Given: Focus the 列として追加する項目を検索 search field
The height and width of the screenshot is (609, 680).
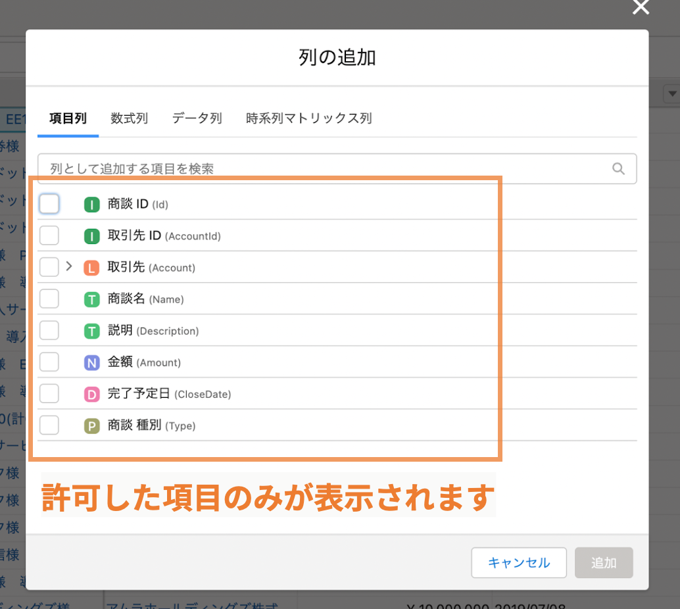Looking at the screenshot, I should (x=337, y=169).
